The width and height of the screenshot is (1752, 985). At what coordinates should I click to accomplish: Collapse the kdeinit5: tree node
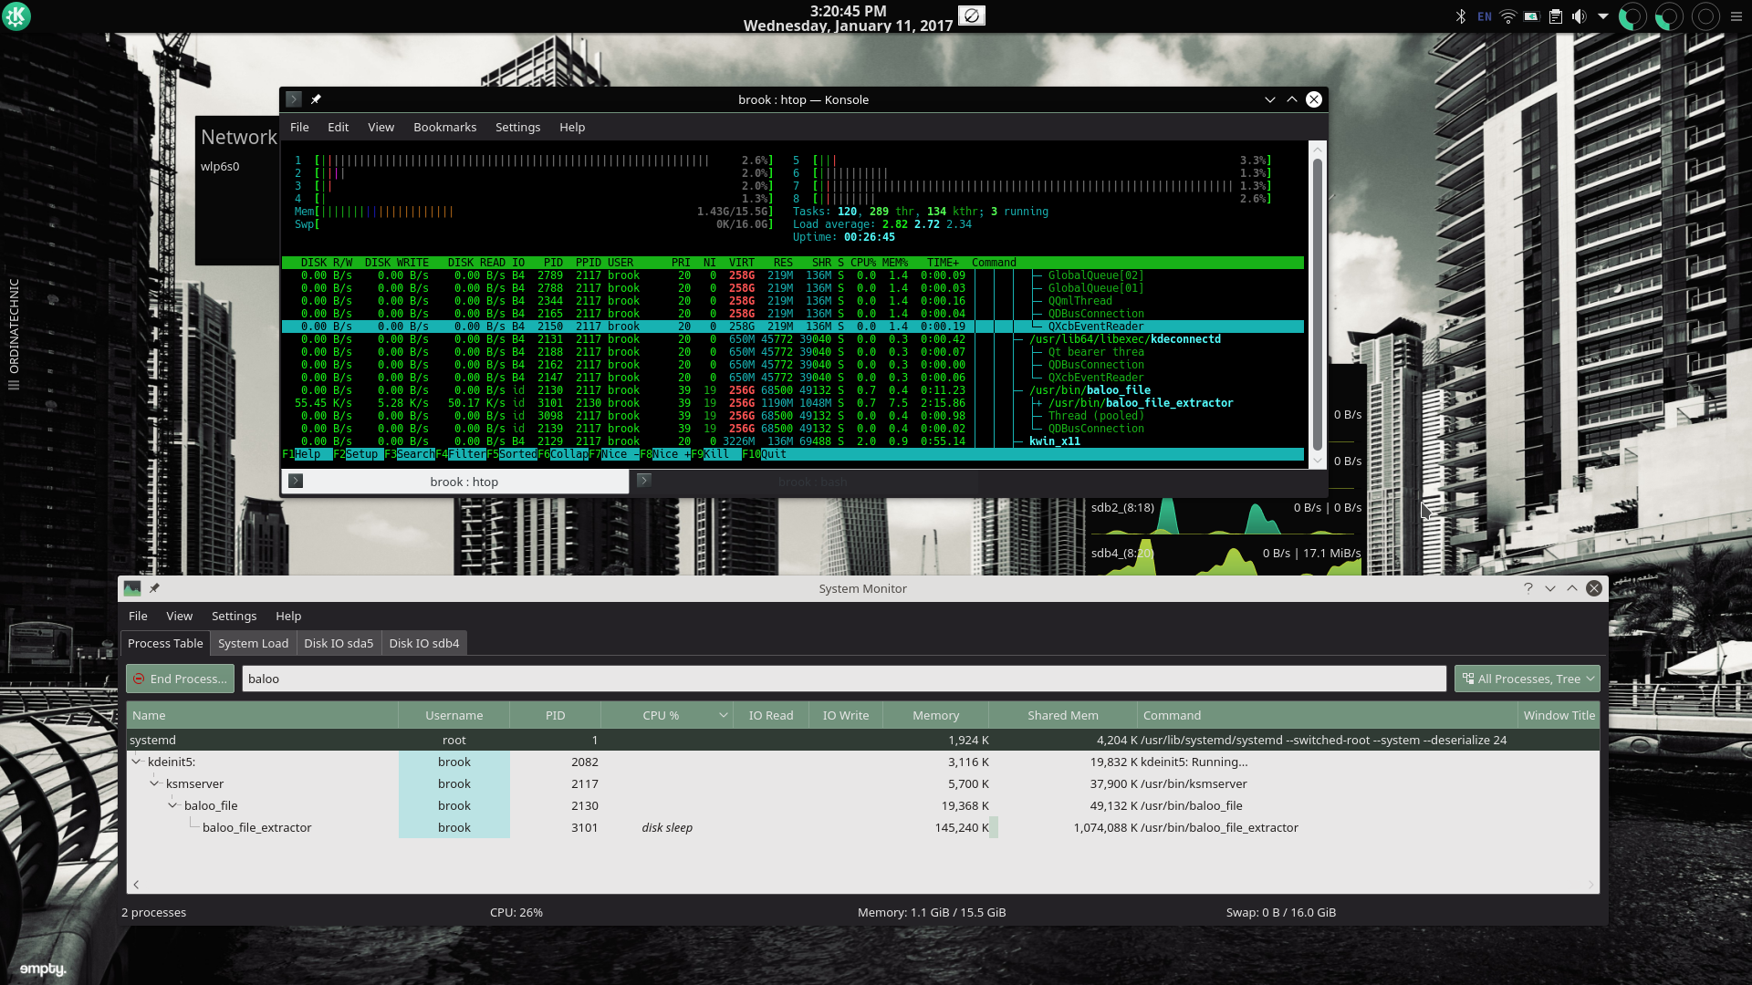click(137, 762)
